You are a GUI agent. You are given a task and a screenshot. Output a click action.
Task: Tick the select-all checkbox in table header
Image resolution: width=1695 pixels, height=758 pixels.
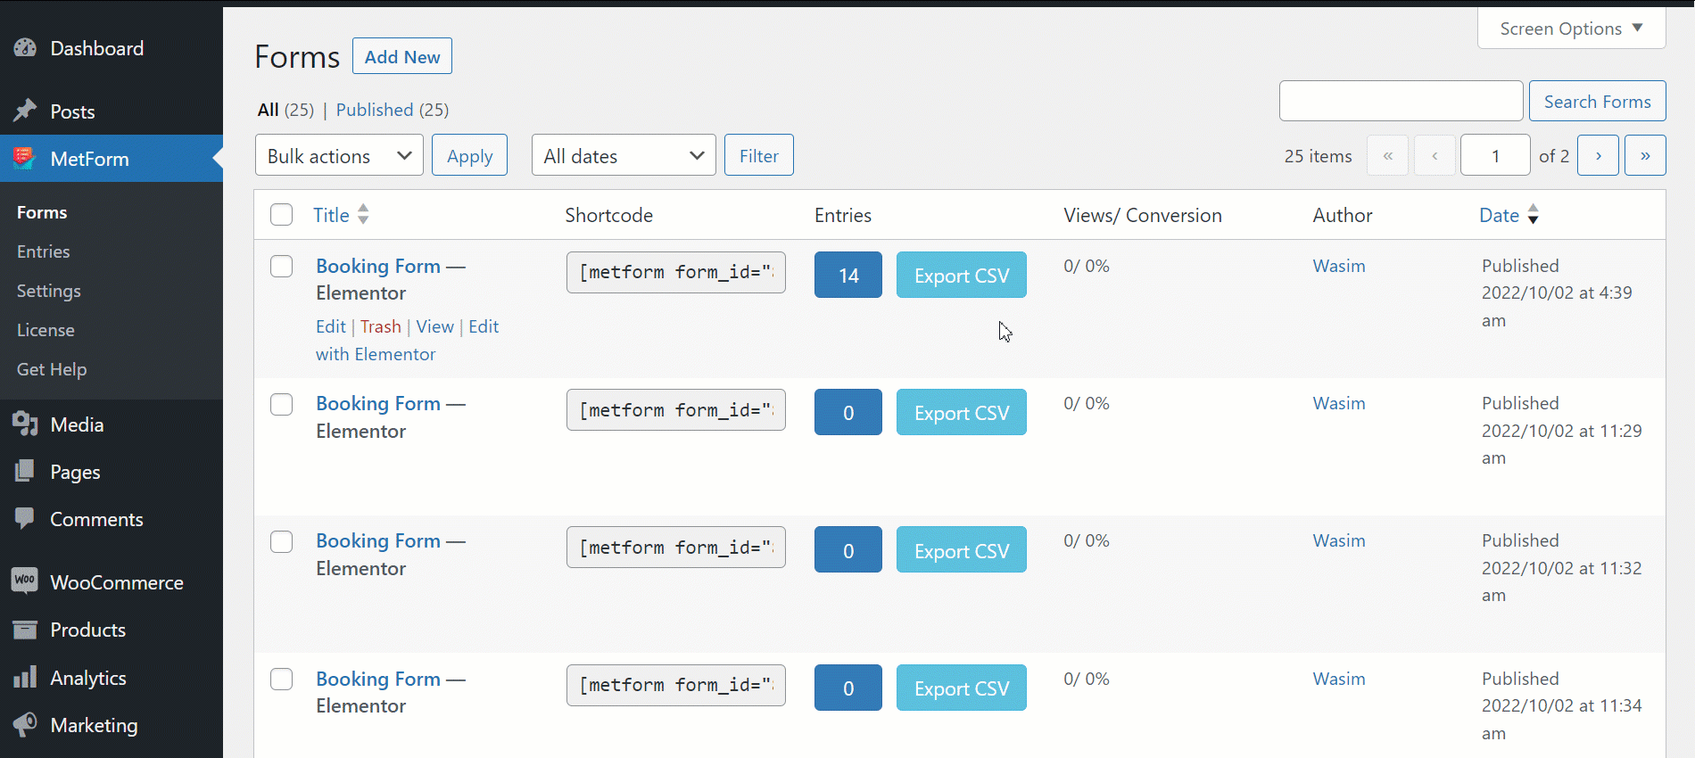pos(281,215)
